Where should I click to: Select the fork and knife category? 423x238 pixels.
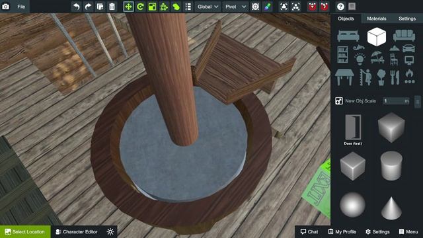click(x=395, y=77)
